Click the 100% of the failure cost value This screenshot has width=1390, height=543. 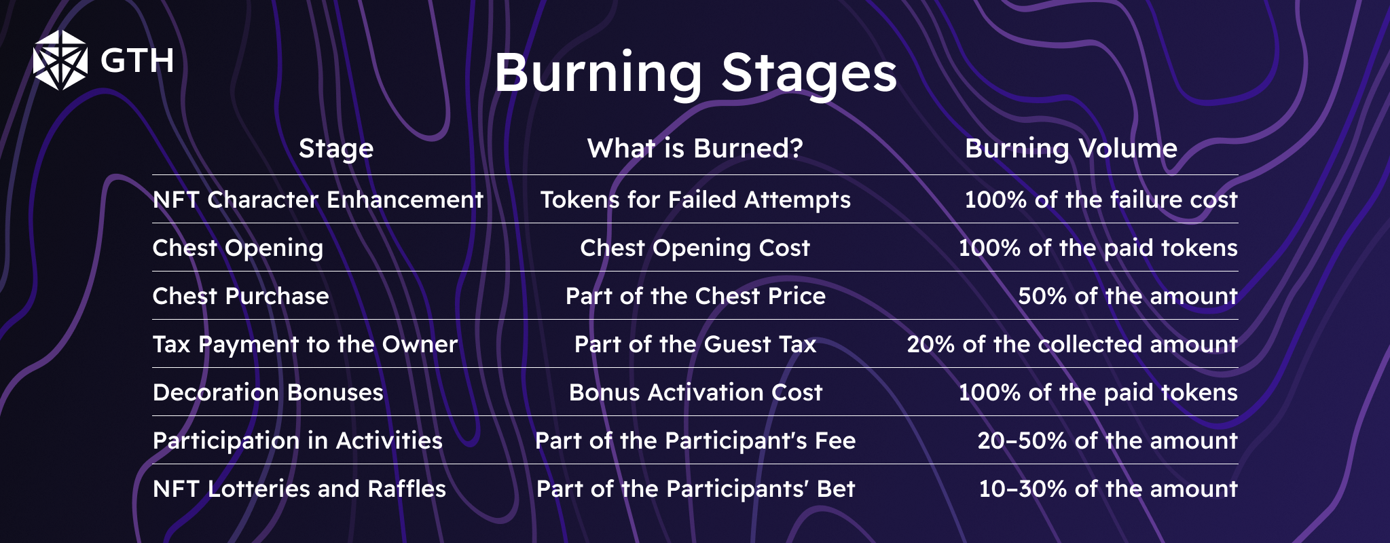1101,200
